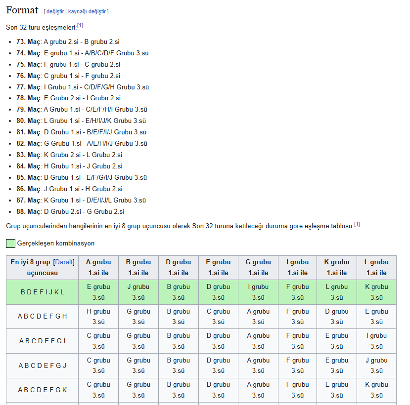Click the '80. Maç' L Grubu 1.si entry
This screenshot has height=405, width=410.
pos(81,121)
